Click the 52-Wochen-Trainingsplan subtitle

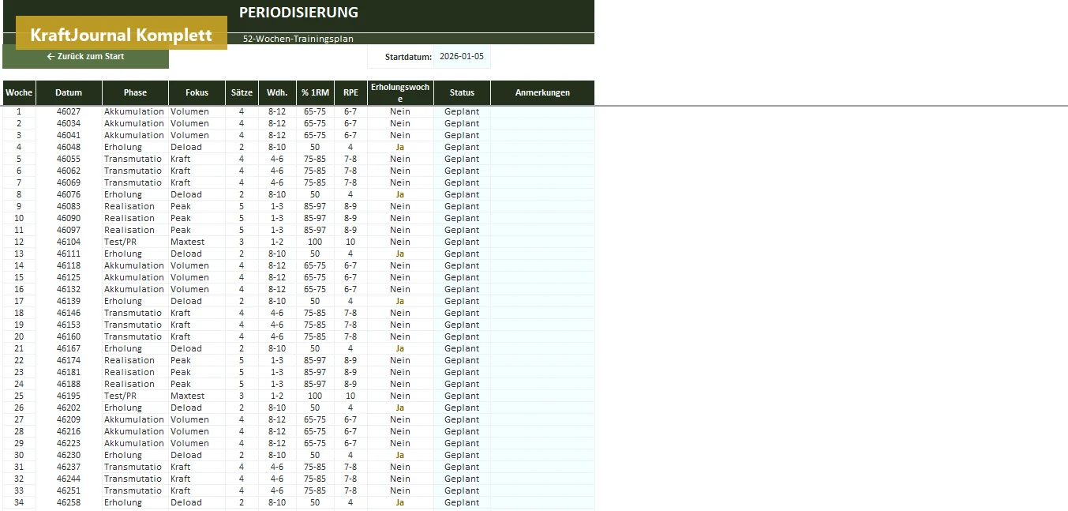pos(298,39)
